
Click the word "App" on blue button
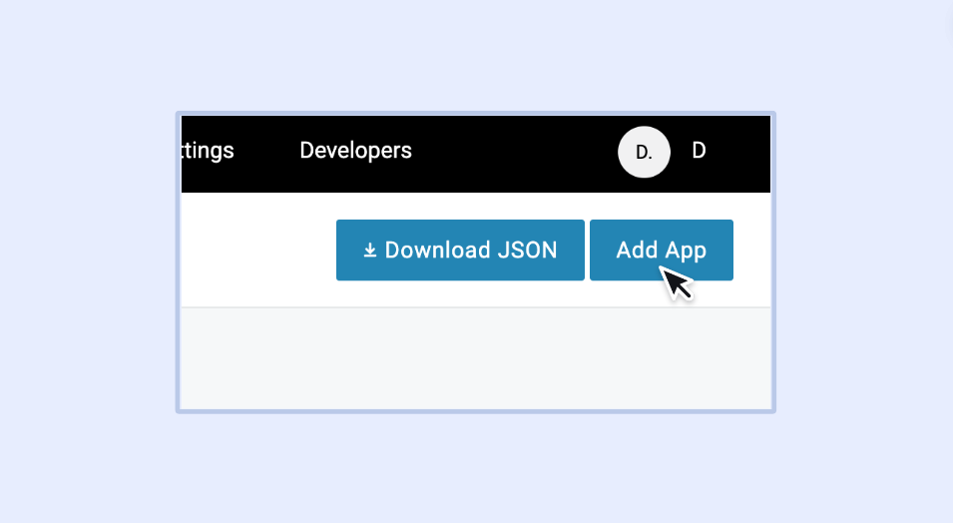tap(686, 251)
